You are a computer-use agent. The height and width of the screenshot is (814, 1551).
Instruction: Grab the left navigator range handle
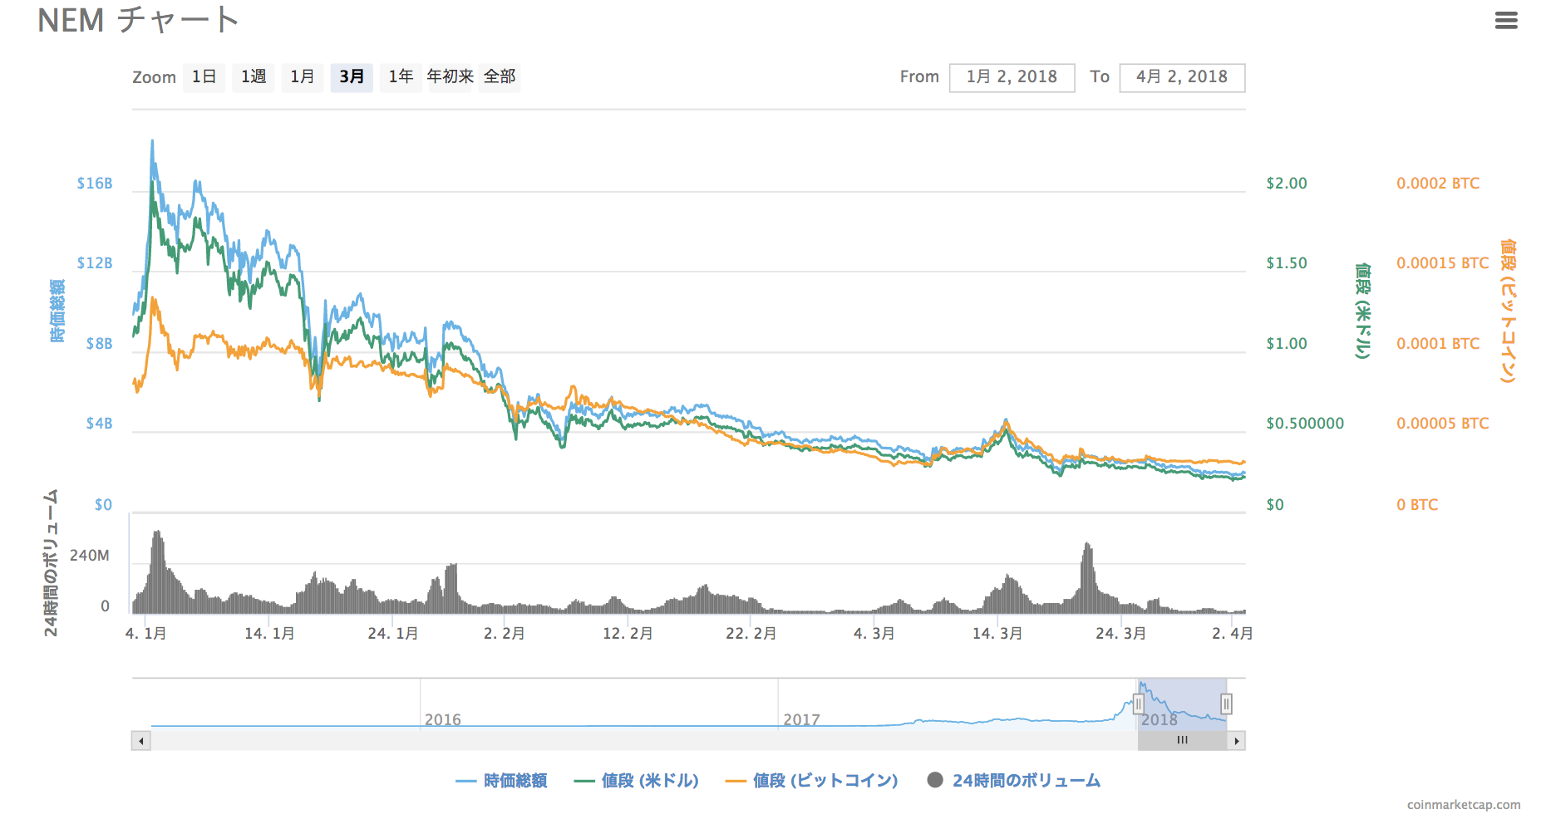(1139, 704)
